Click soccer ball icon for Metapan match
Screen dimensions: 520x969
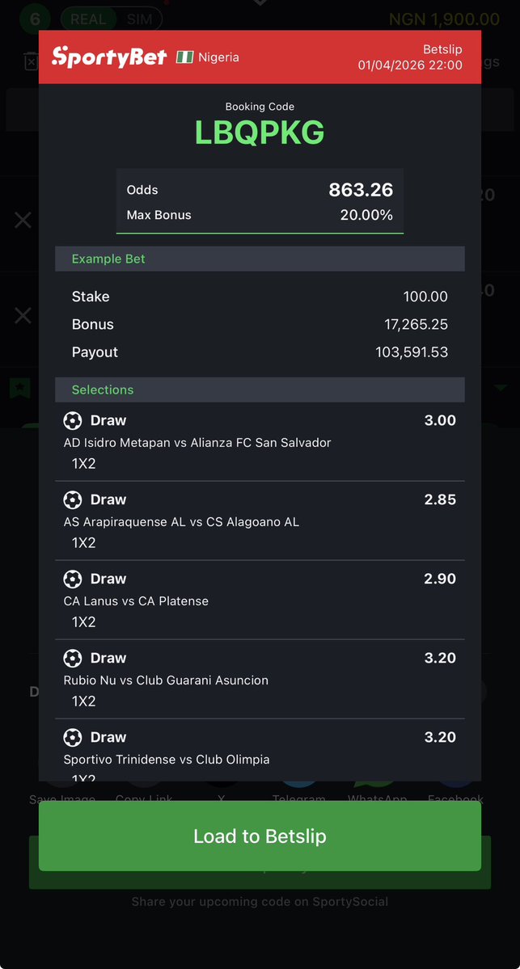point(73,421)
